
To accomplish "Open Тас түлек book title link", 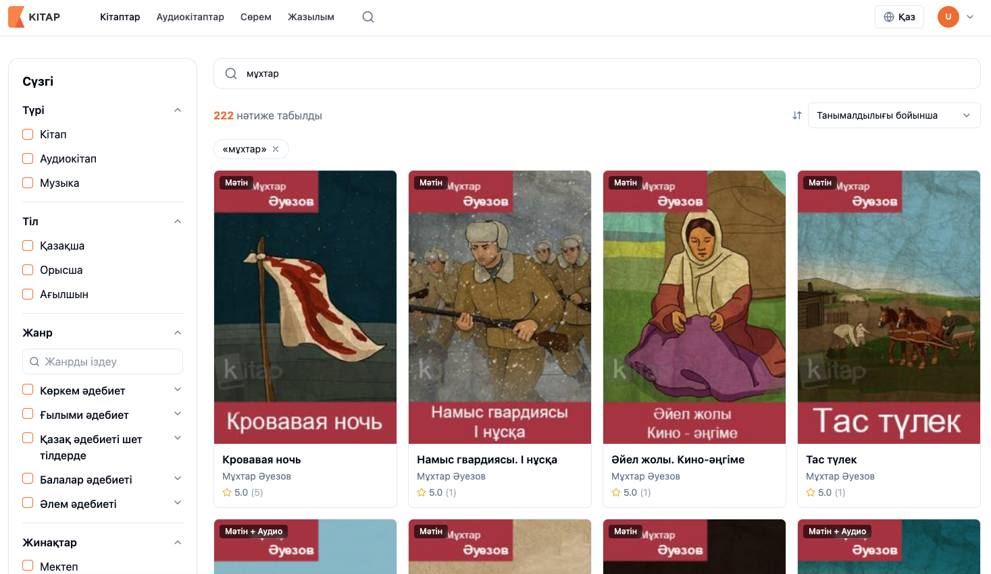I will (x=831, y=459).
